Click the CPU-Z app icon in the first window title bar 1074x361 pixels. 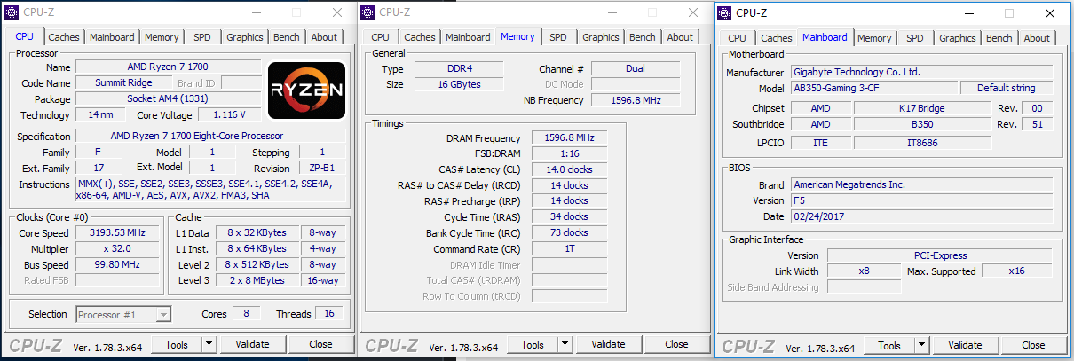[12, 12]
